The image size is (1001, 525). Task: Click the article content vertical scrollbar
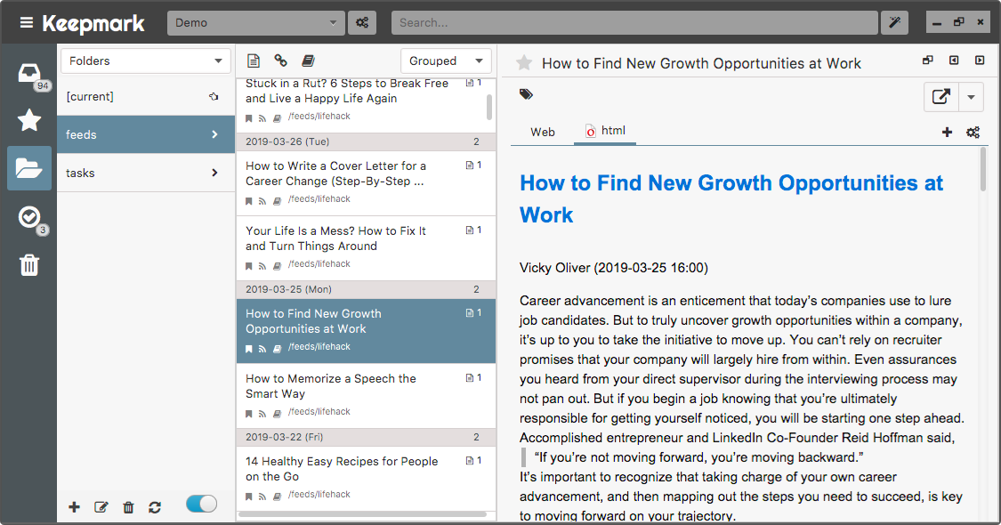click(x=983, y=169)
